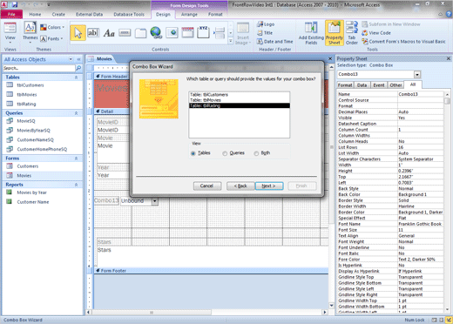Insert a Logo from ribbon
Image resolution: width=453 pixels, height=324 pixels.
tap(266, 24)
